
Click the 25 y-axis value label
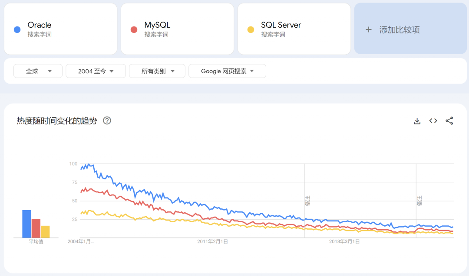(75, 219)
